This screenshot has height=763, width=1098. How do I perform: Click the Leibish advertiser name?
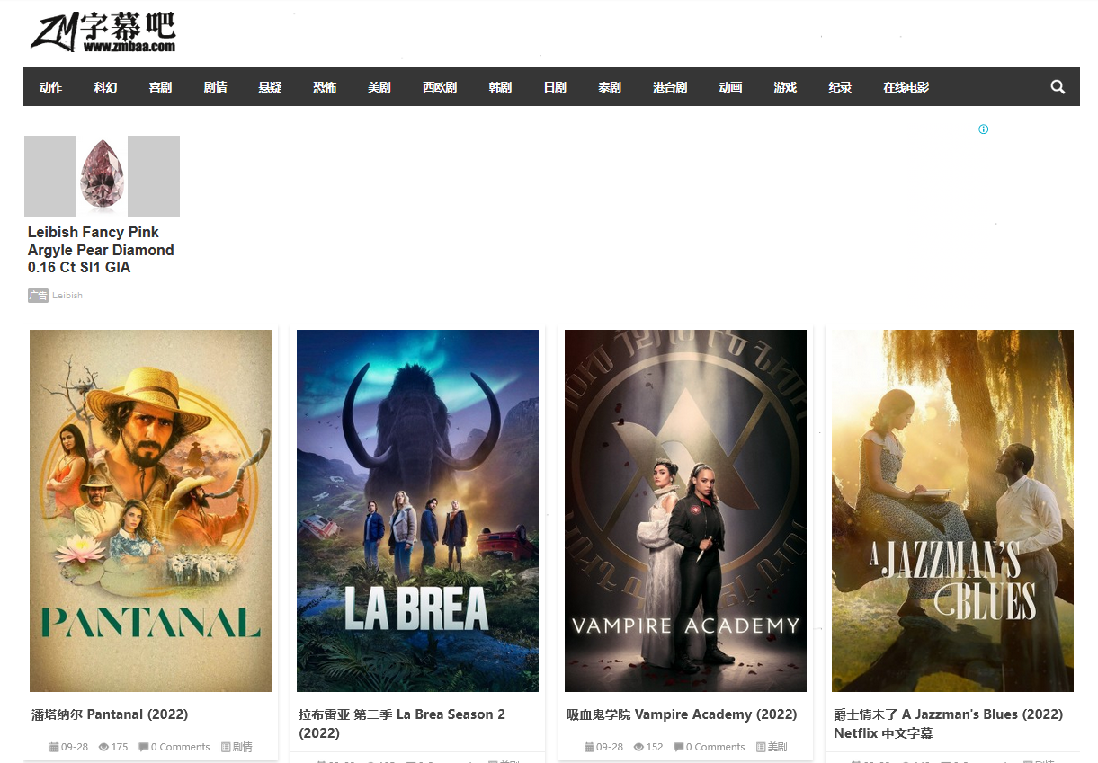[67, 296]
